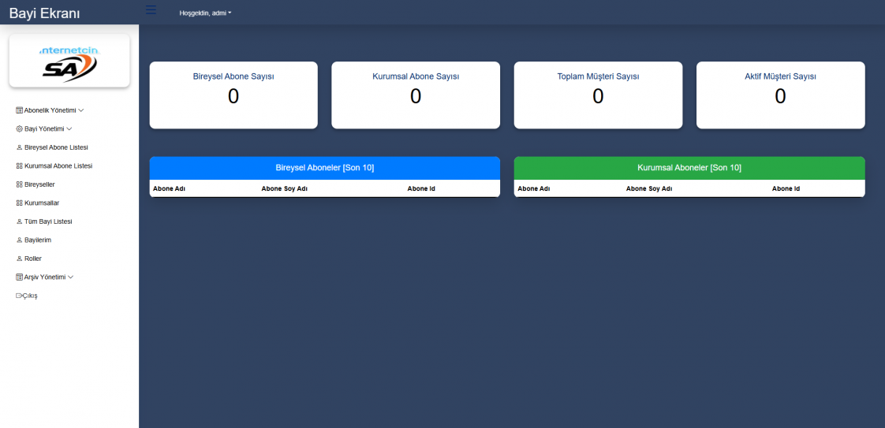Select the Bireysel Abone Sayısı card

233,95
